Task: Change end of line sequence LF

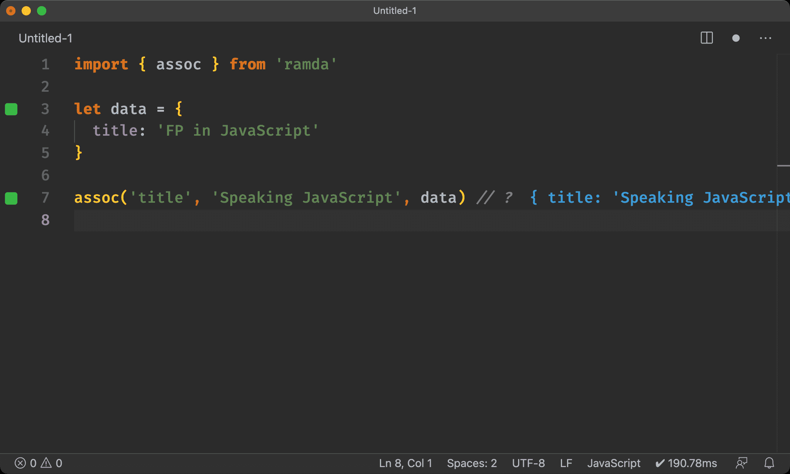Action: click(x=566, y=463)
